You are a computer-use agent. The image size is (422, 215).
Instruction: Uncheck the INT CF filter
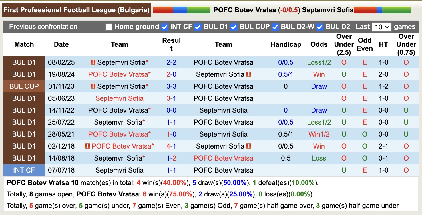coord(164,27)
